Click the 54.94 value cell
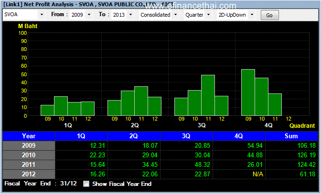Viewport: 321px width, 194px height. tap(239, 145)
